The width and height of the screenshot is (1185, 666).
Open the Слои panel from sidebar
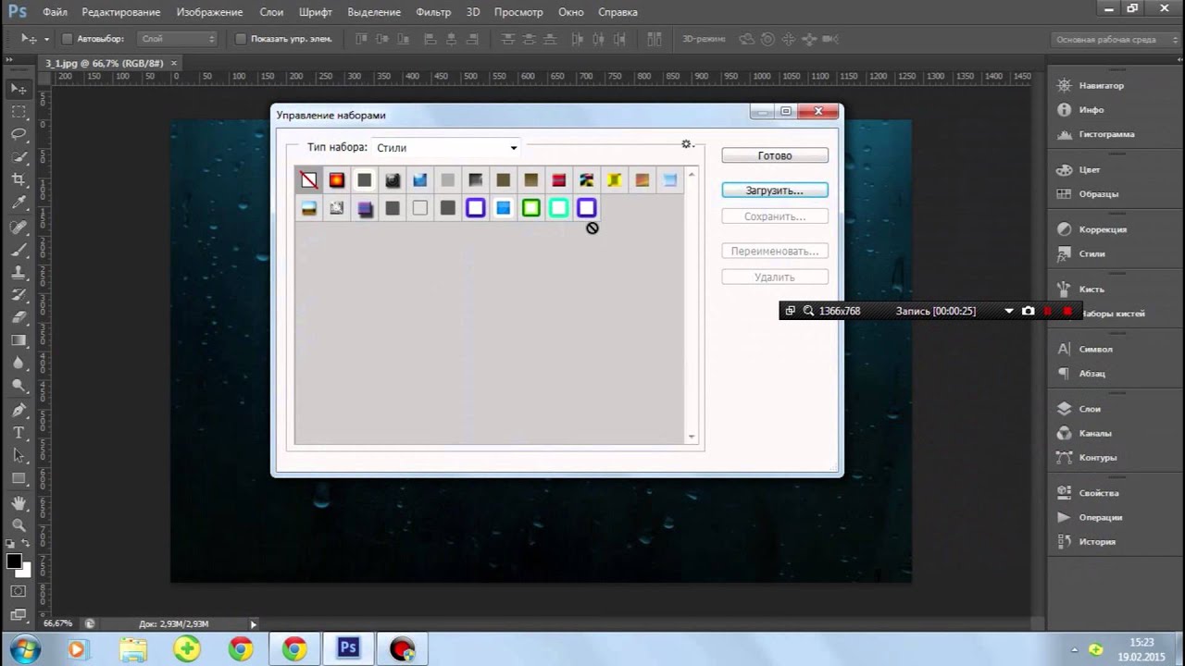(1090, 409)
